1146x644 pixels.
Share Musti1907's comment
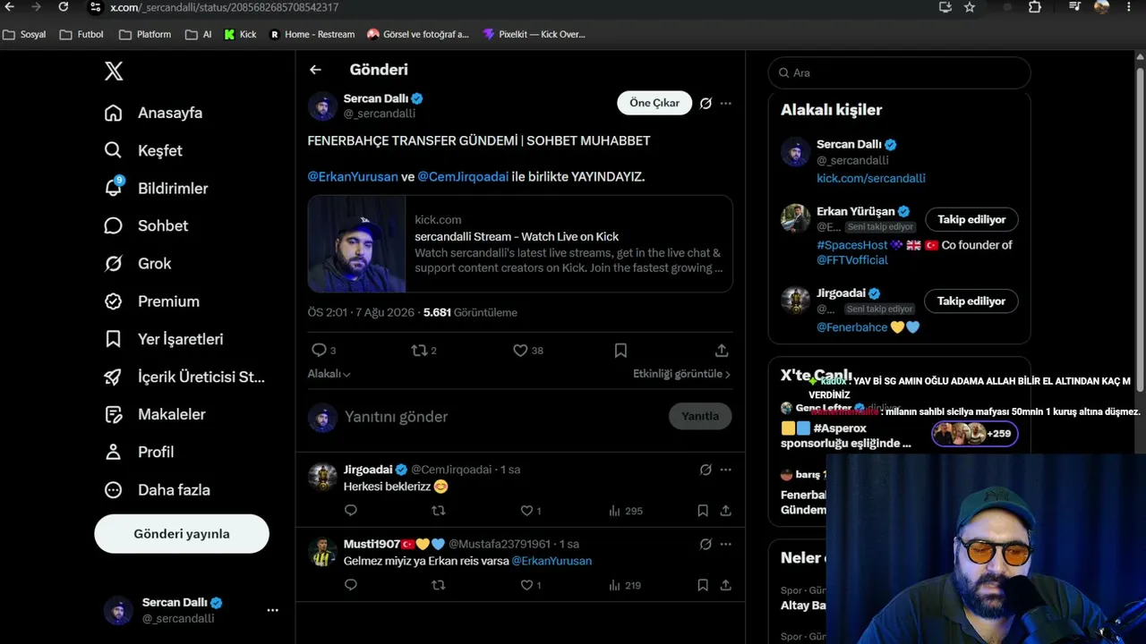726,585
